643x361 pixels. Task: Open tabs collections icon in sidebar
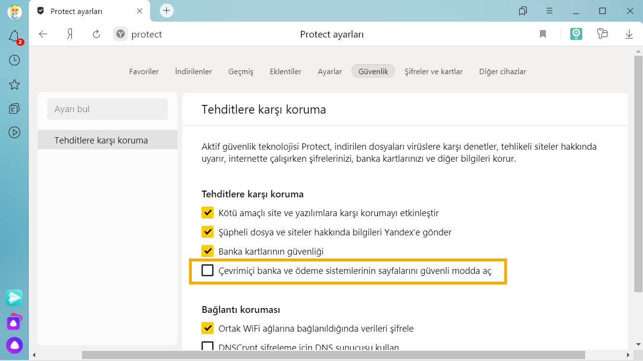point(14,108)
